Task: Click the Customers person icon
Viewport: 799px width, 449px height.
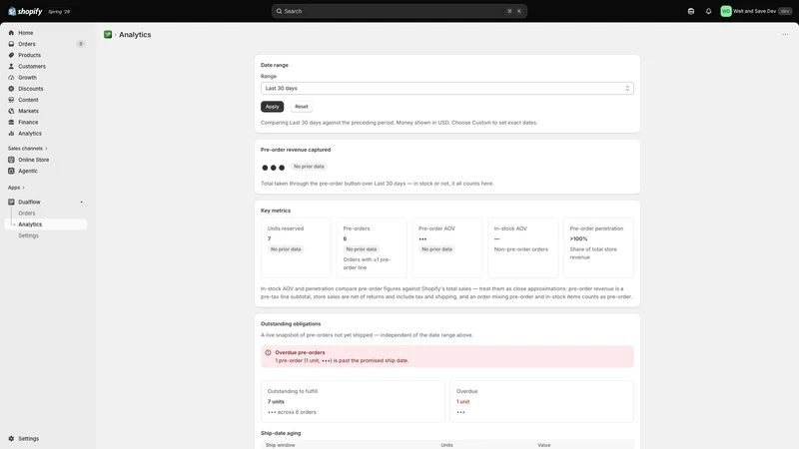Action: point(11,66)
